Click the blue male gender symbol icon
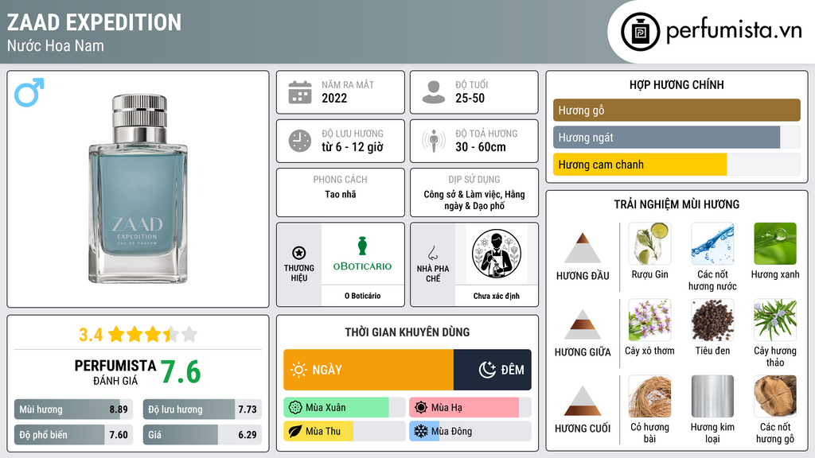815x458 pixels. point(29,92)
